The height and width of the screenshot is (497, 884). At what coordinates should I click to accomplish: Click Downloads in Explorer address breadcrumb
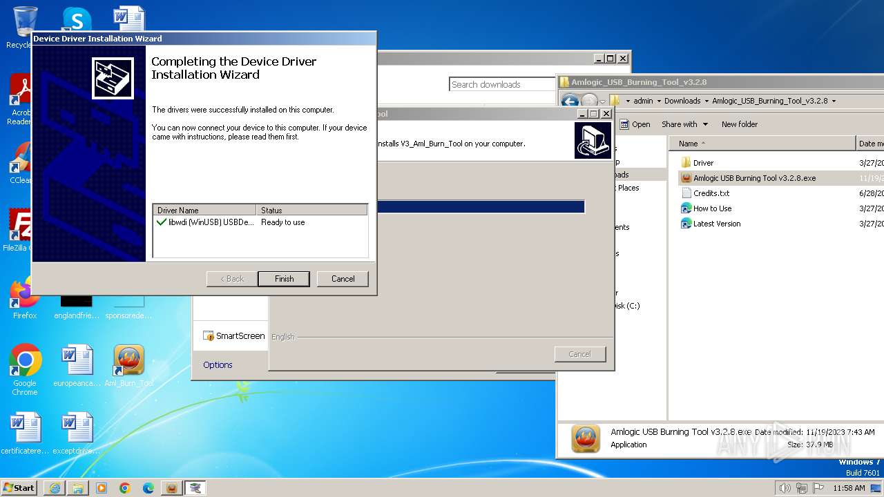[682, 101]
